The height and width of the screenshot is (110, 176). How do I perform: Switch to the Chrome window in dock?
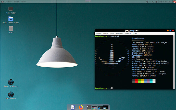pyautogui.click(x=94, y=107)
